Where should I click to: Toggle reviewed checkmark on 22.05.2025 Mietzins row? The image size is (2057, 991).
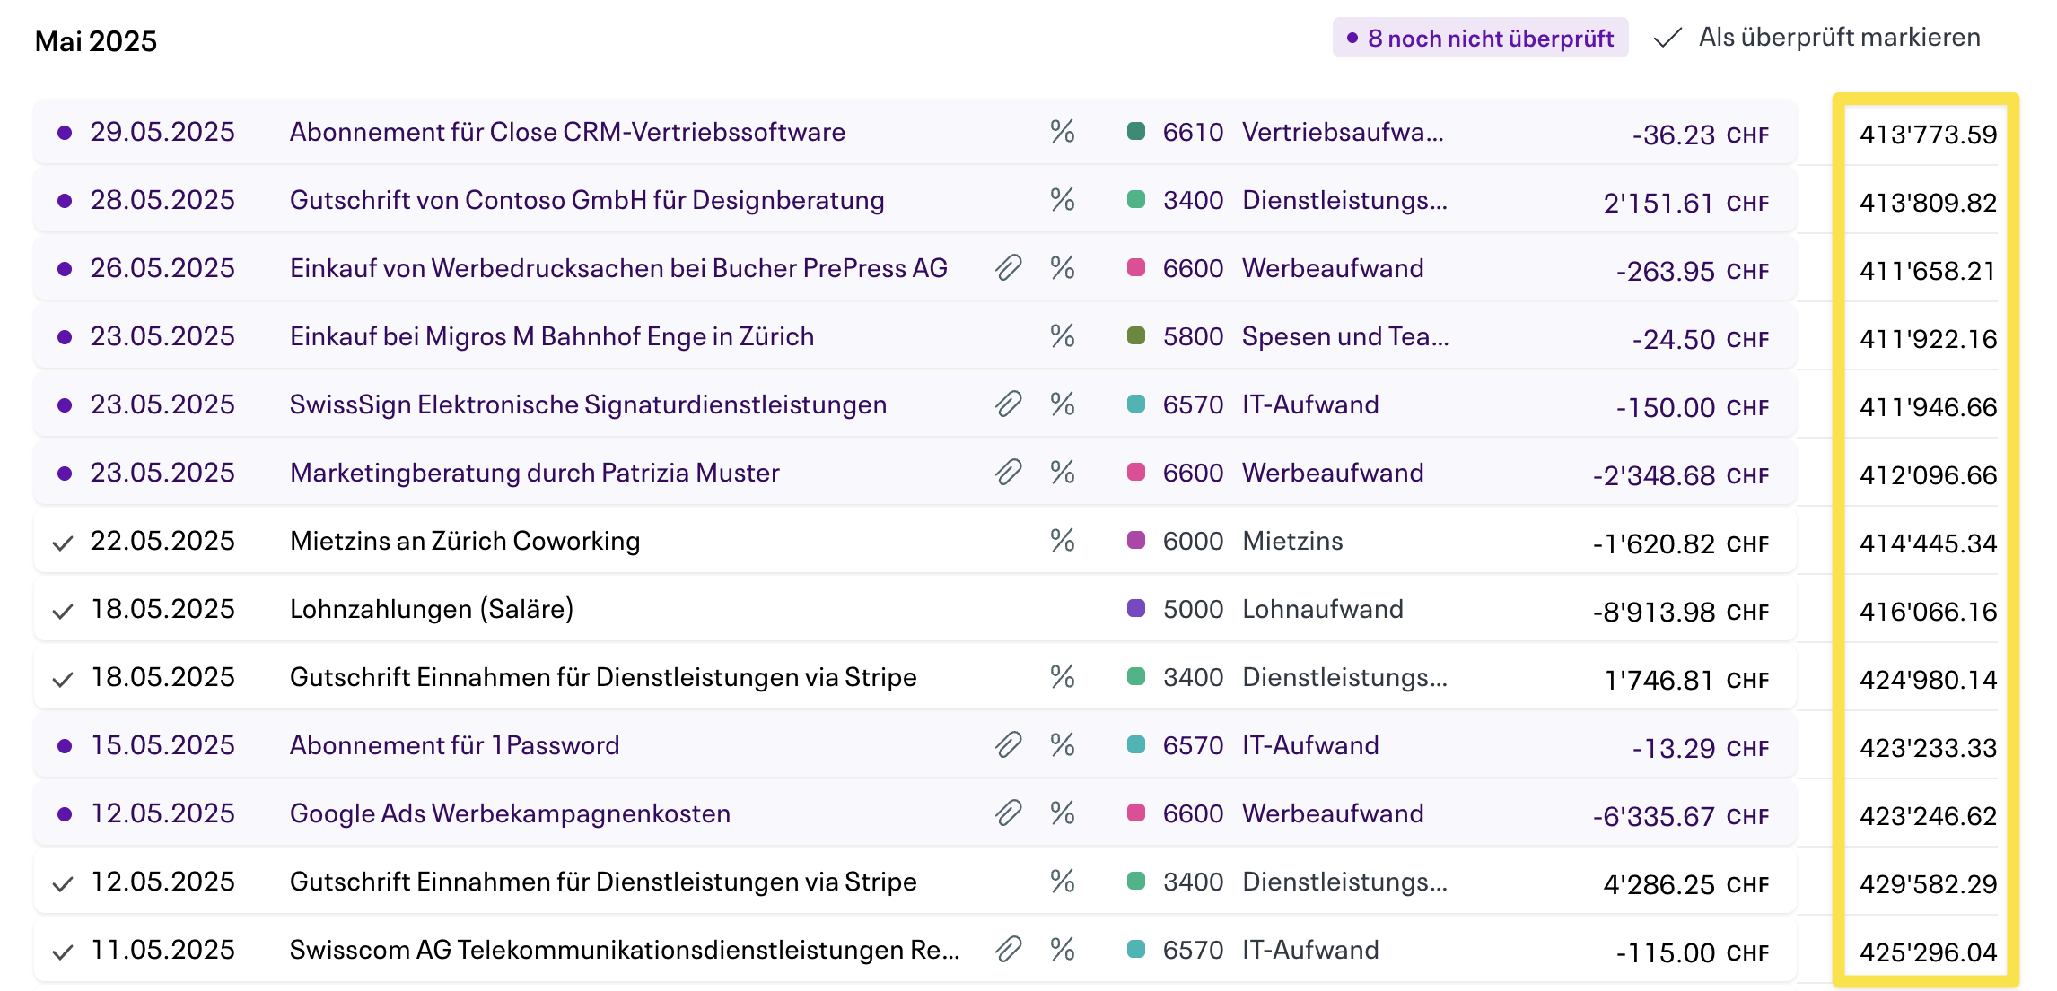(x=63, y=543)
